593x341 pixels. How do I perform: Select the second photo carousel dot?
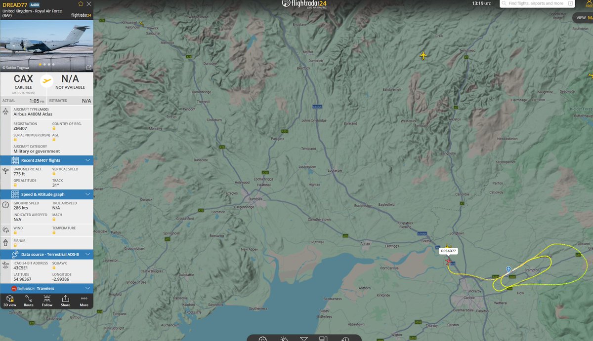click(45, 64)
